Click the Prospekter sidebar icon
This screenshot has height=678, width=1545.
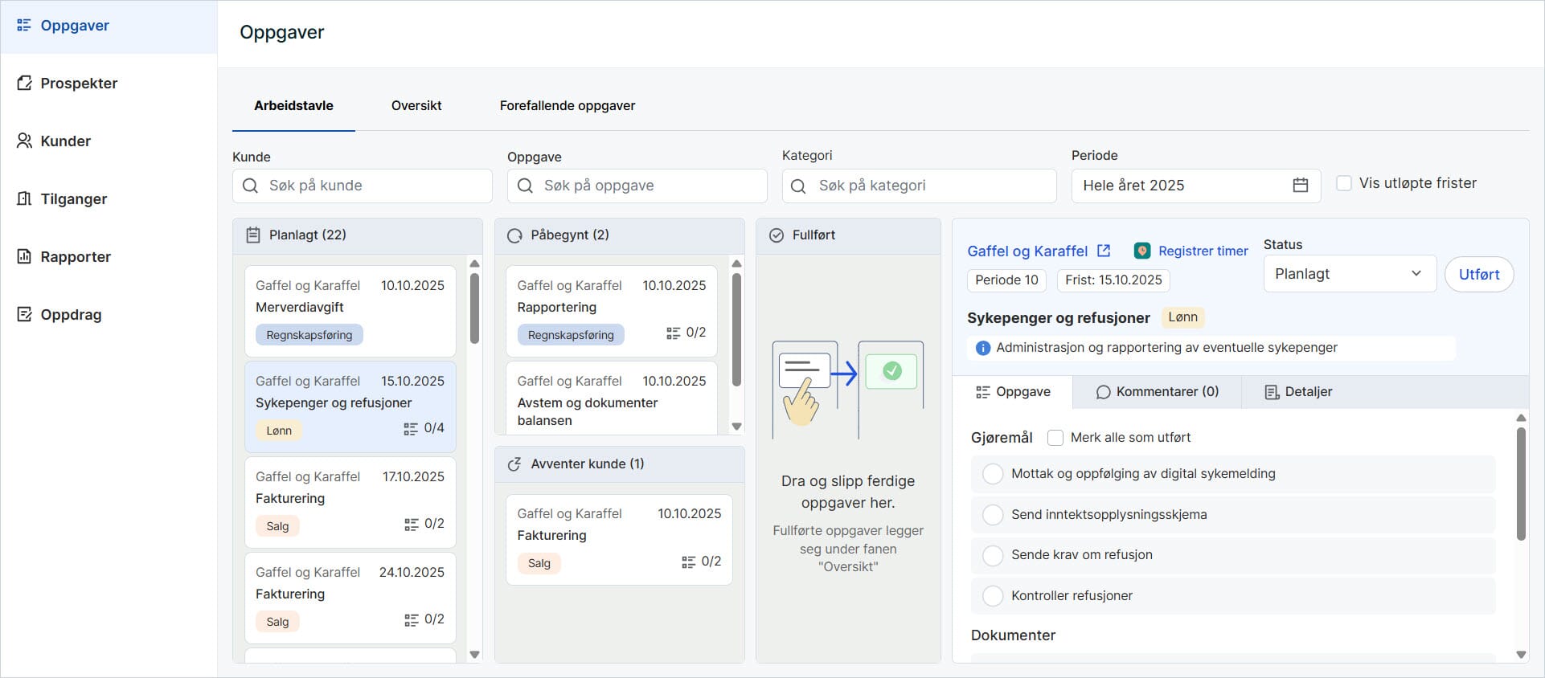point(25,84)
